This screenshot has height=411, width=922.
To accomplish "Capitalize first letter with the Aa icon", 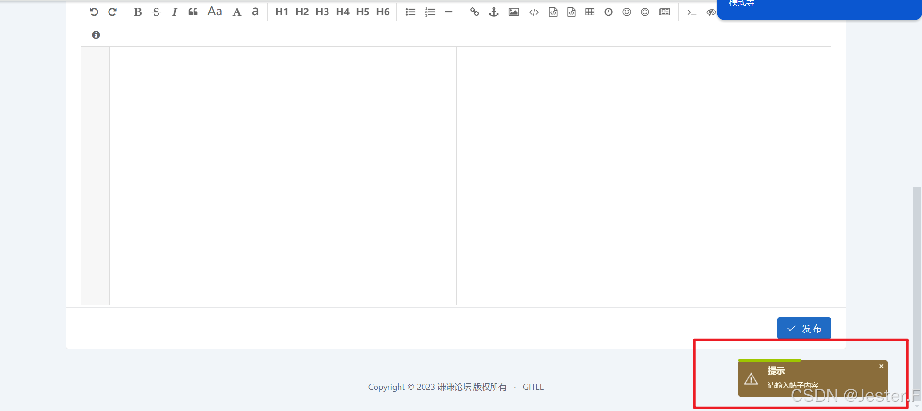I will click(215, 12).
